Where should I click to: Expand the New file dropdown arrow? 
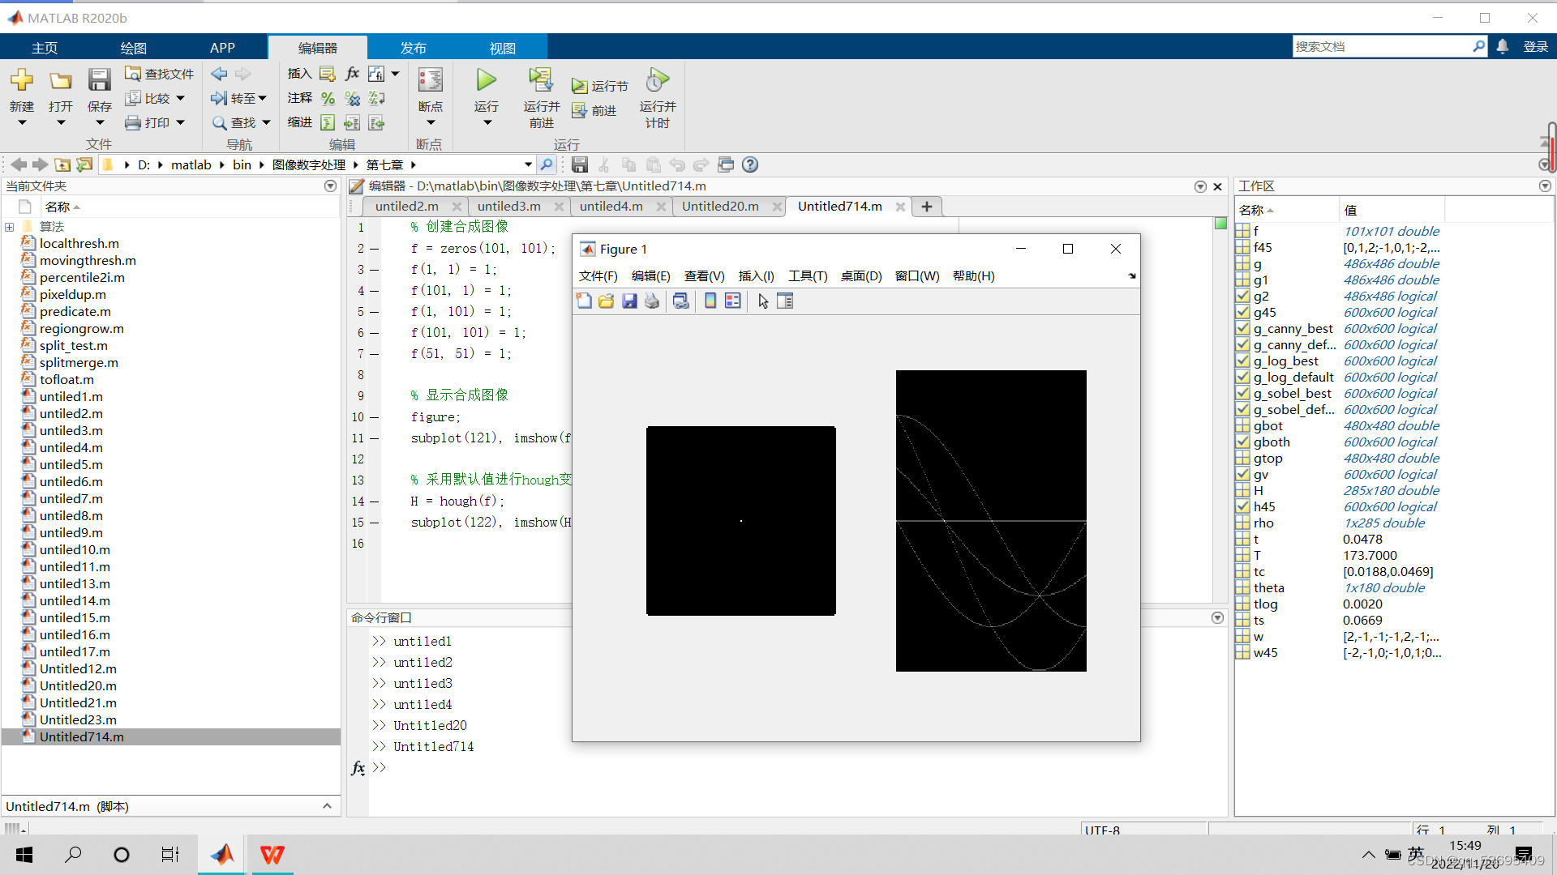[22, 123]
